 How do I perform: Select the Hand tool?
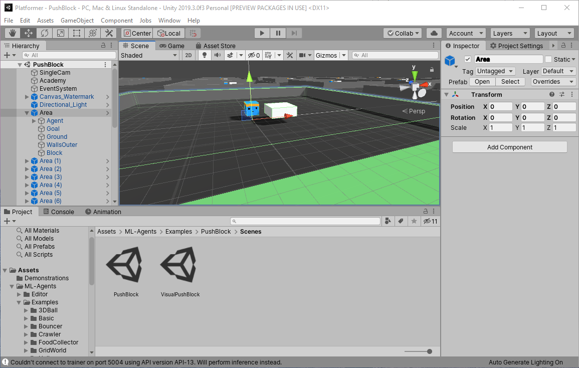point(12,33)
